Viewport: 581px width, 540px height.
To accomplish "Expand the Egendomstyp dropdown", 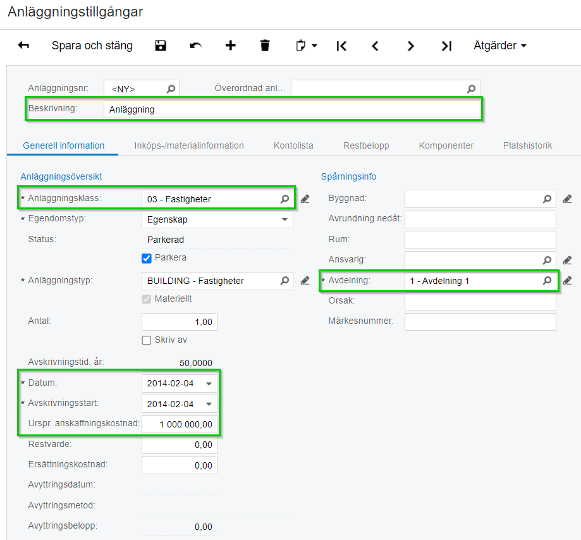I will (284, 219).
